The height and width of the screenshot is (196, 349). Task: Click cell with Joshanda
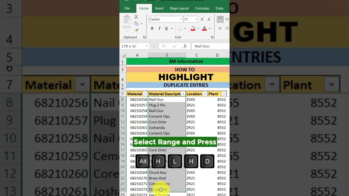tap(167, 128)
